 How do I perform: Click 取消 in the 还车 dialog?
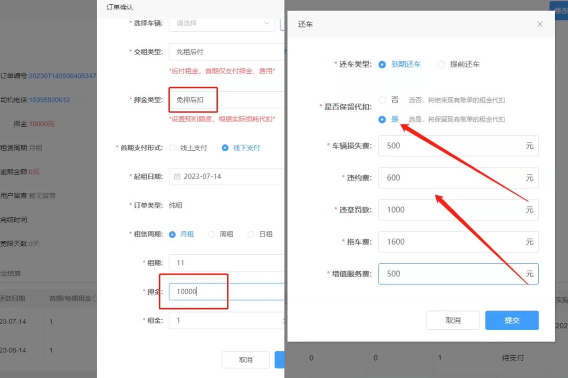[453, 320]
